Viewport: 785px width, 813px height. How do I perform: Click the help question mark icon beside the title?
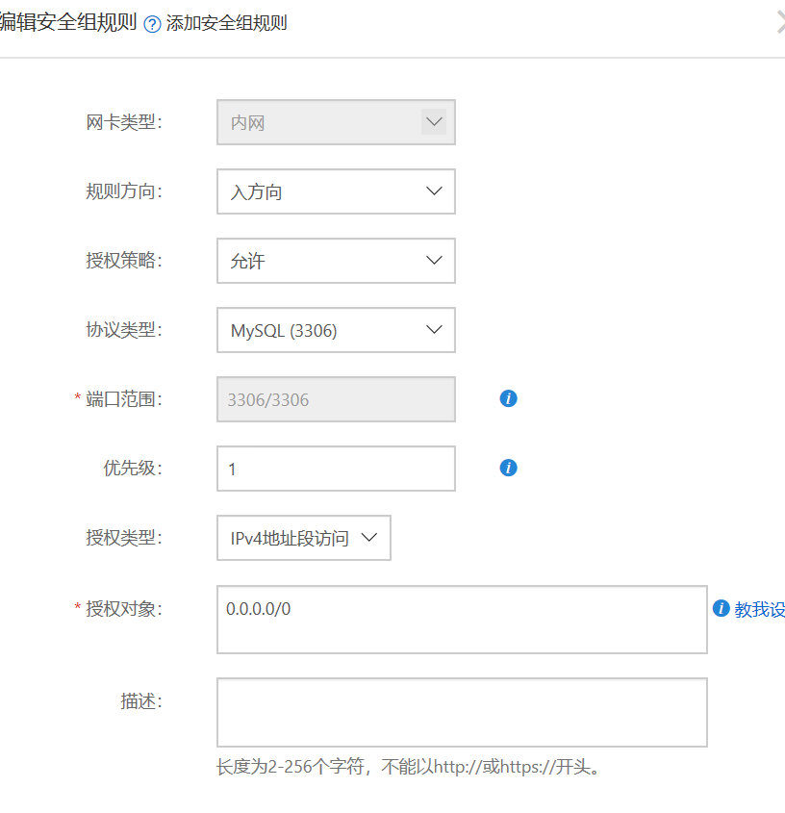tap(152, 24)
